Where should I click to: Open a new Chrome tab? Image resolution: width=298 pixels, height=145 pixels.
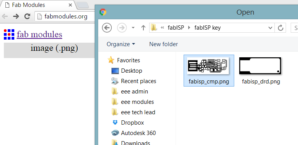[83, 5]
